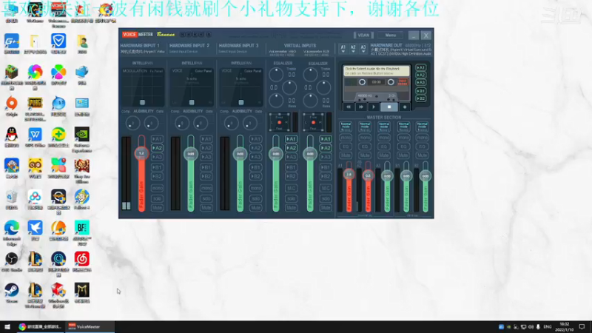Click the VBAN button
Image resolution: width=592 pixels, height=333 pixels.
coord(363,36)
